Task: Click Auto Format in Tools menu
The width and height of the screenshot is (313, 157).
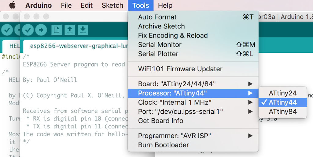Action: [x=157, y=17]
